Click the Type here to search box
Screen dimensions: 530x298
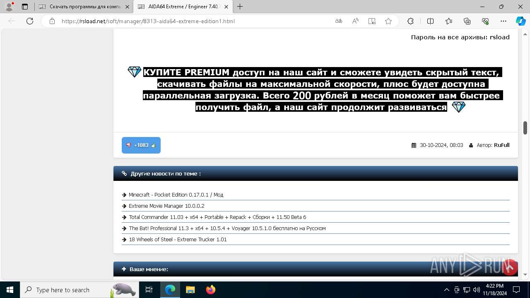[80, 290]
